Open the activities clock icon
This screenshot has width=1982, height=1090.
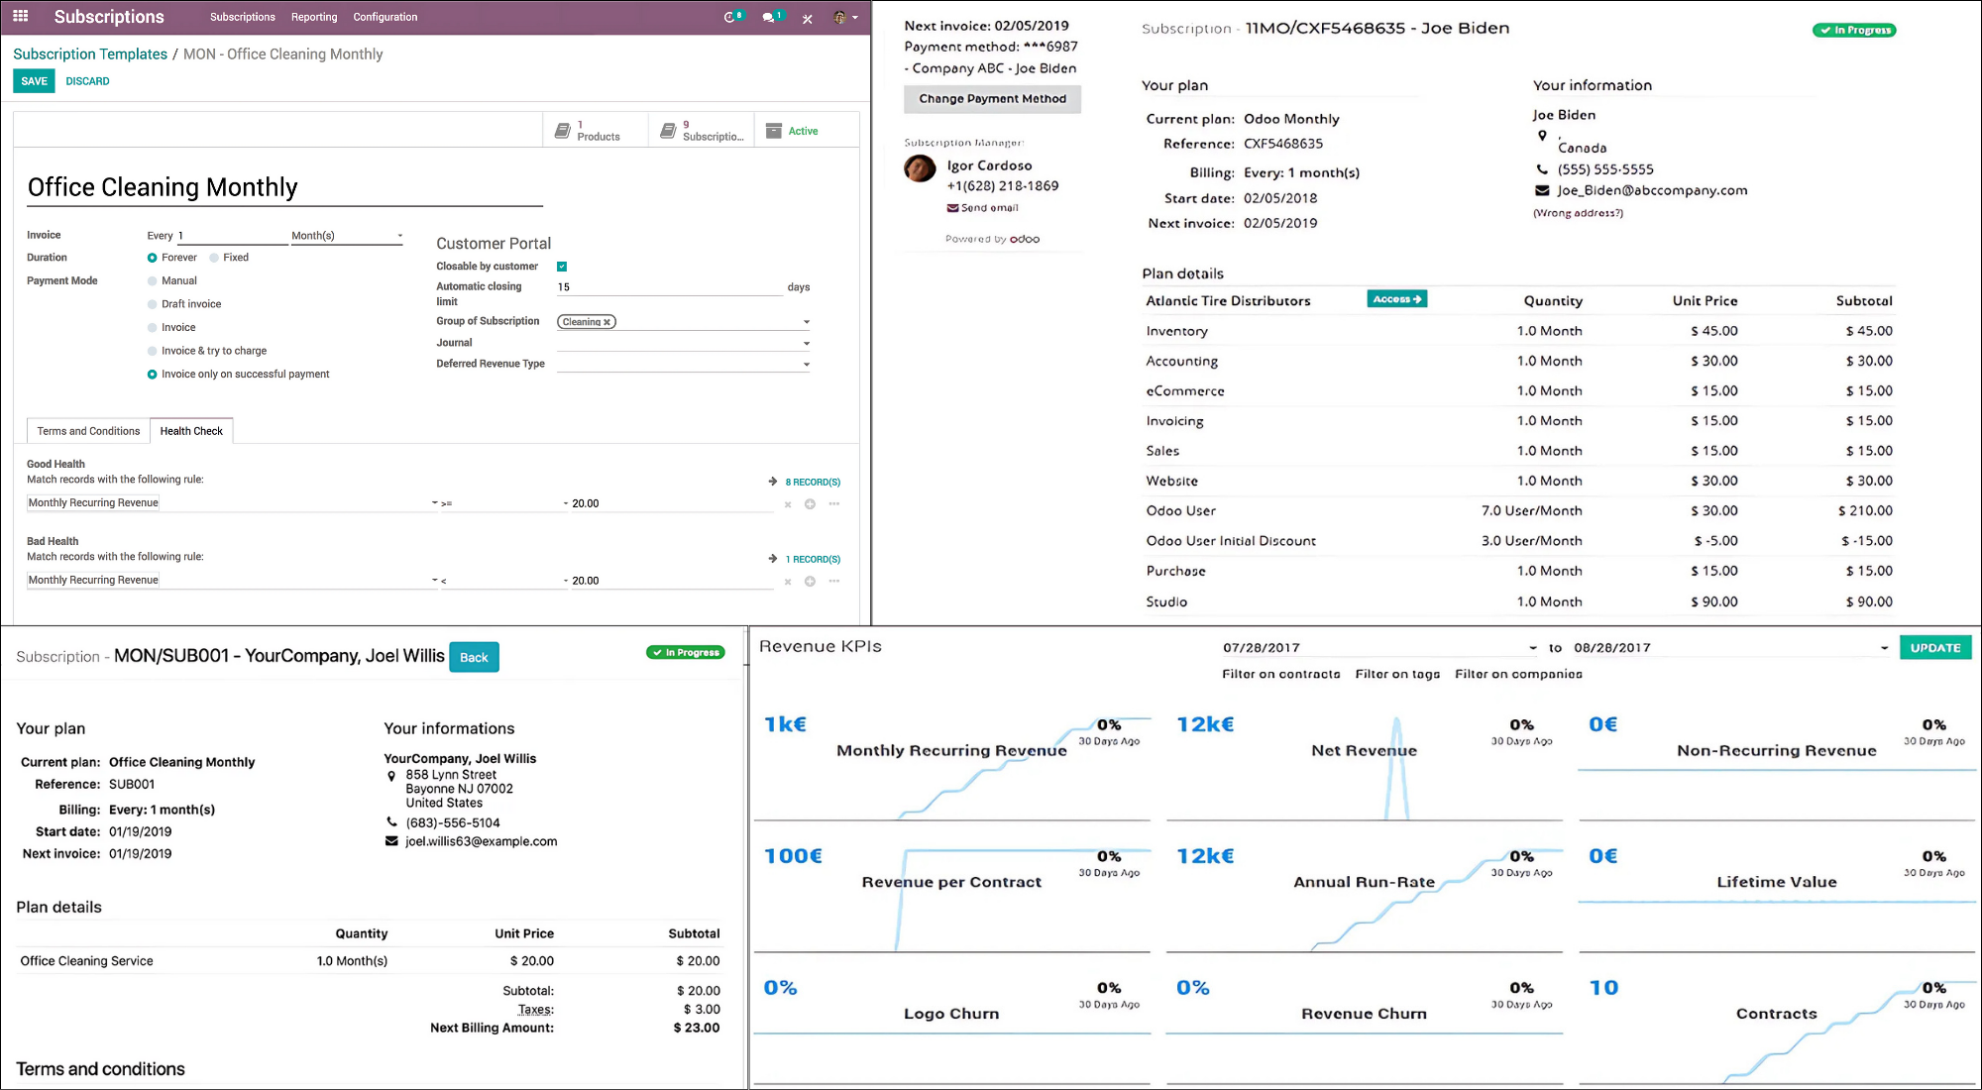(x=730, y=17)
